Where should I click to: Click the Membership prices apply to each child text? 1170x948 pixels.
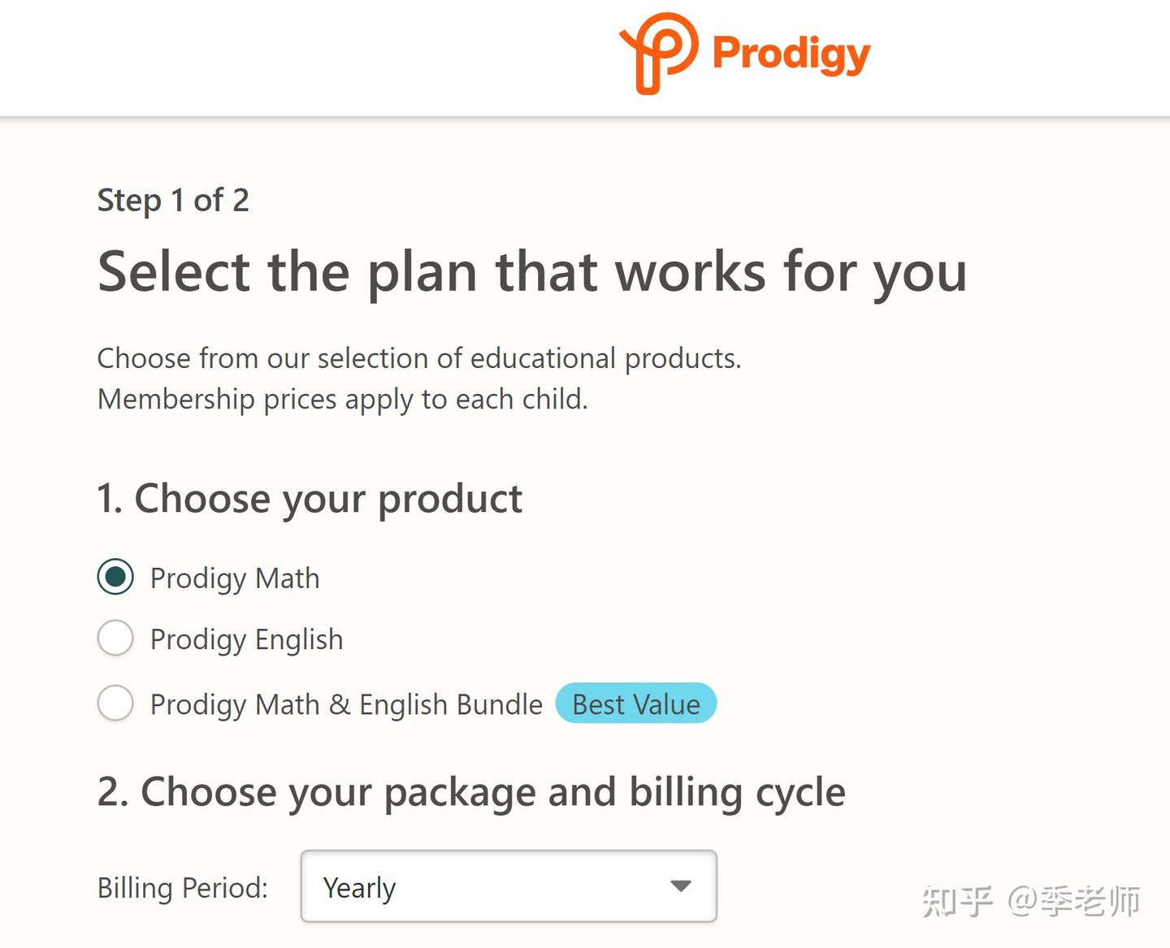tap(343, 399)
